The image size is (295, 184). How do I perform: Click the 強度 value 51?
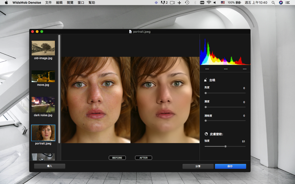click(243, 142)
